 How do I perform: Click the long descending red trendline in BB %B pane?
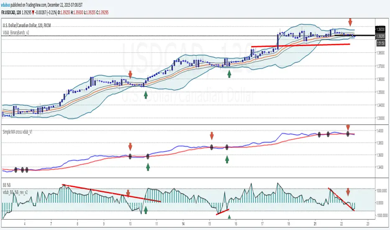(x=111, y=193)
